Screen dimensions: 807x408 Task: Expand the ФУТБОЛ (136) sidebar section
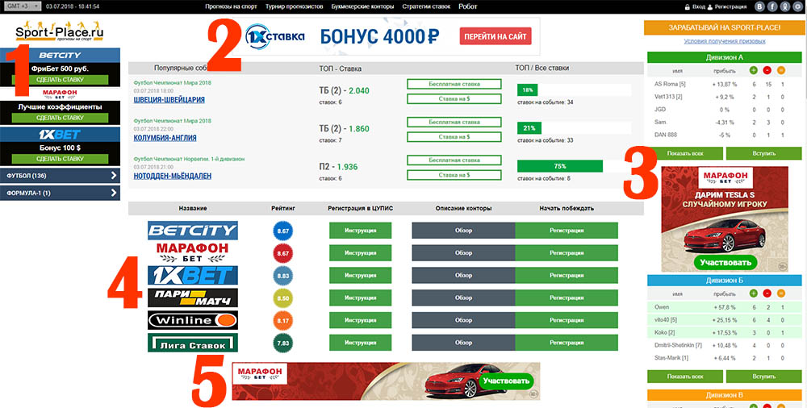point(60,176)
